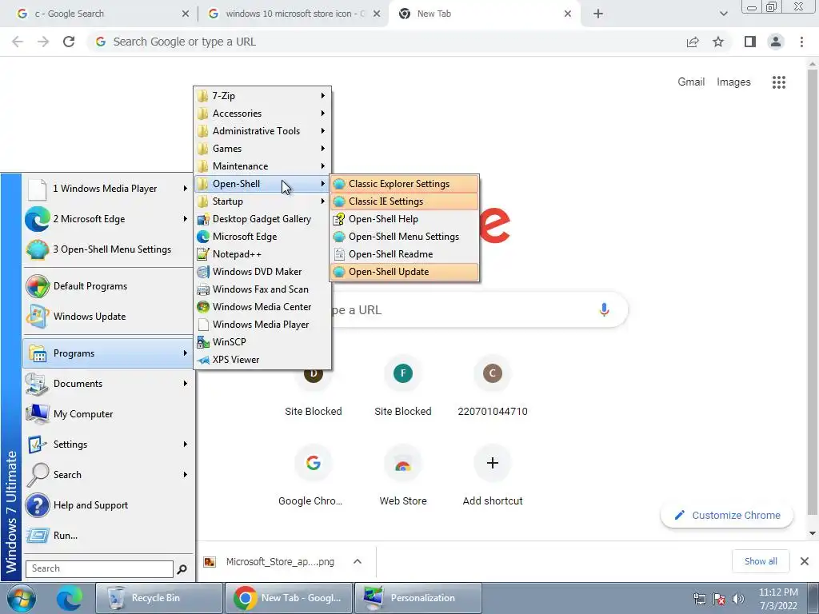The height and width of the screenshot is (614, 819).
Task: Select 3 Open-Shell Menu Settings recent item
Action: (x=108, y=249)
